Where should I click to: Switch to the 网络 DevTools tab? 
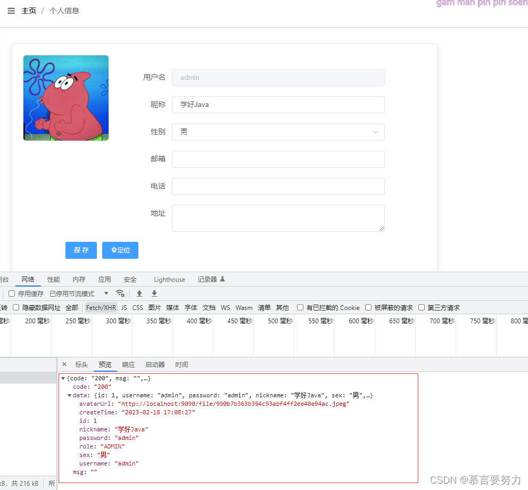point(28,280)
